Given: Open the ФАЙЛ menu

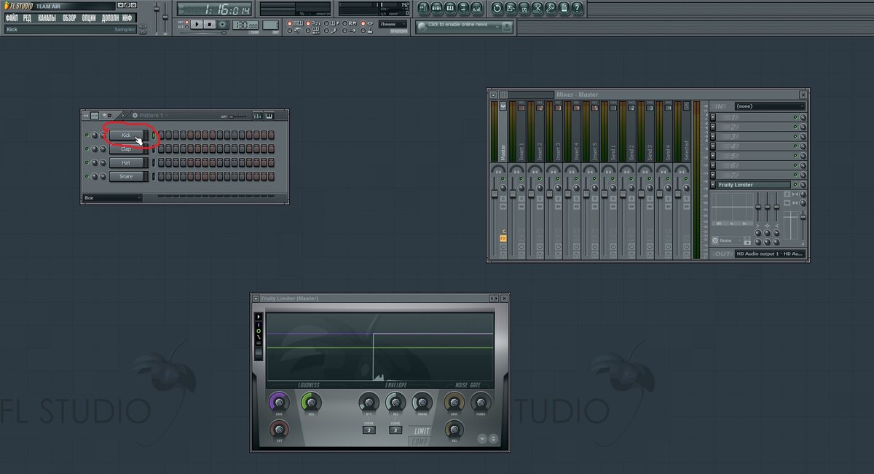Looking at the screenshot, I should (13, 17).
